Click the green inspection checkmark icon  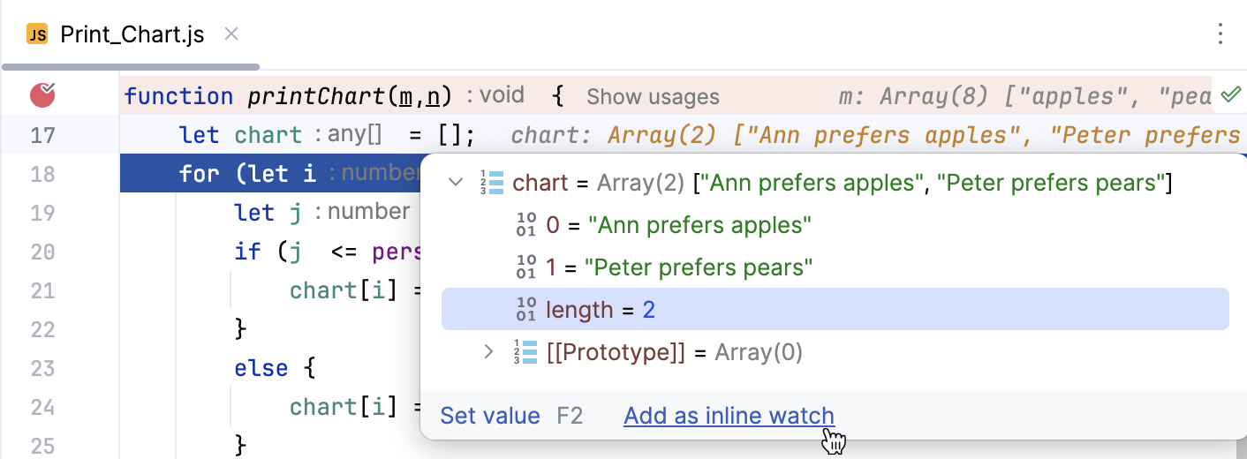tap(1228, 94)
